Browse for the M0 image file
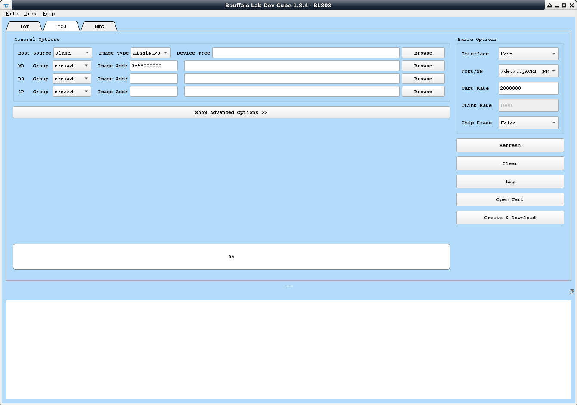 [x=423, y=66]
